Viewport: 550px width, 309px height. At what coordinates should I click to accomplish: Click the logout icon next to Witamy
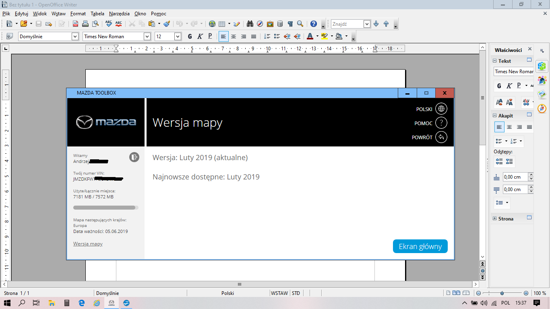click(x=134, y=157)
